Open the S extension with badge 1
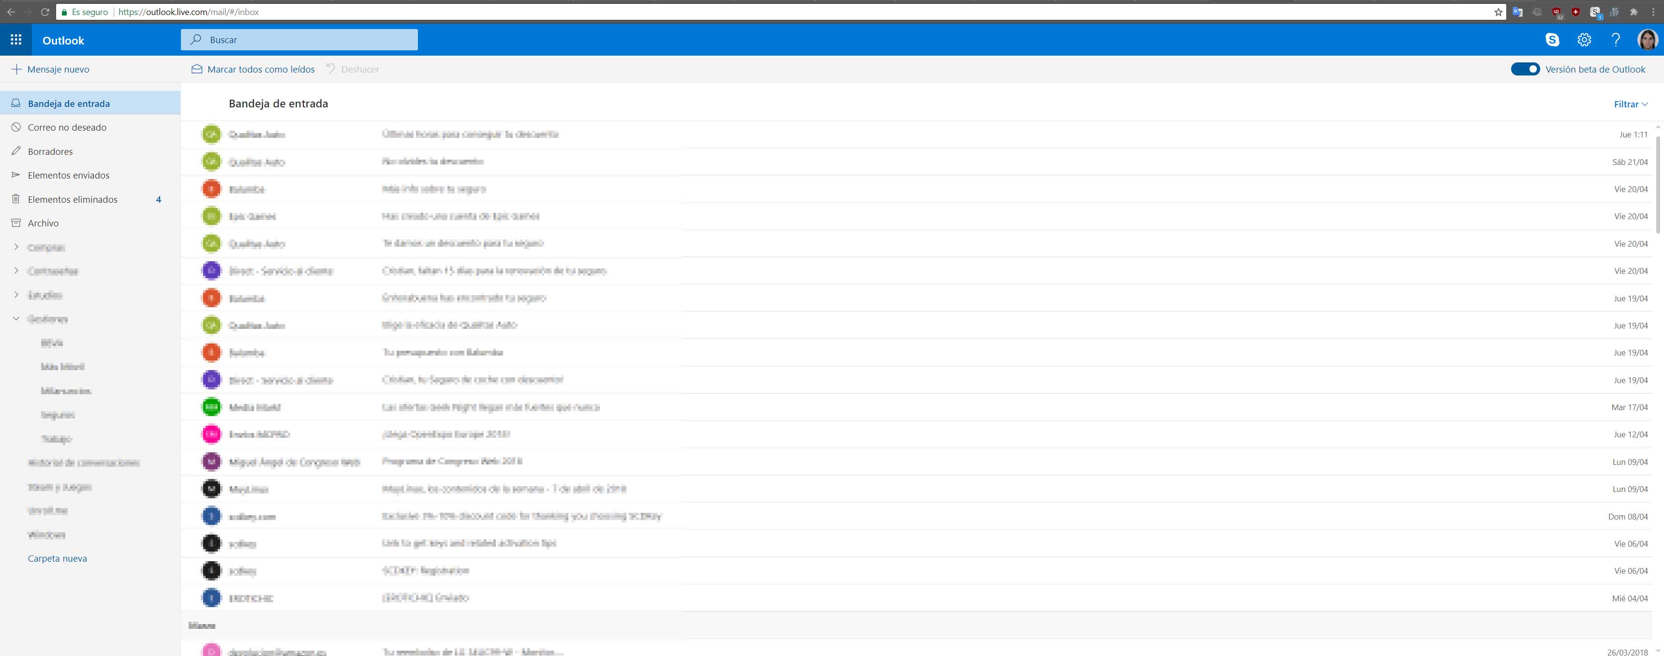The image size is (1664, 656). pos(1595,12)
